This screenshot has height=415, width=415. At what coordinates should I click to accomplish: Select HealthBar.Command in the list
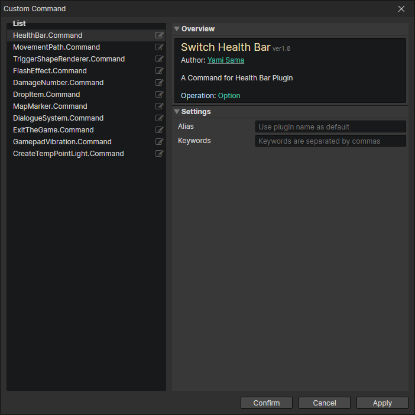click(x=86, y=35)
